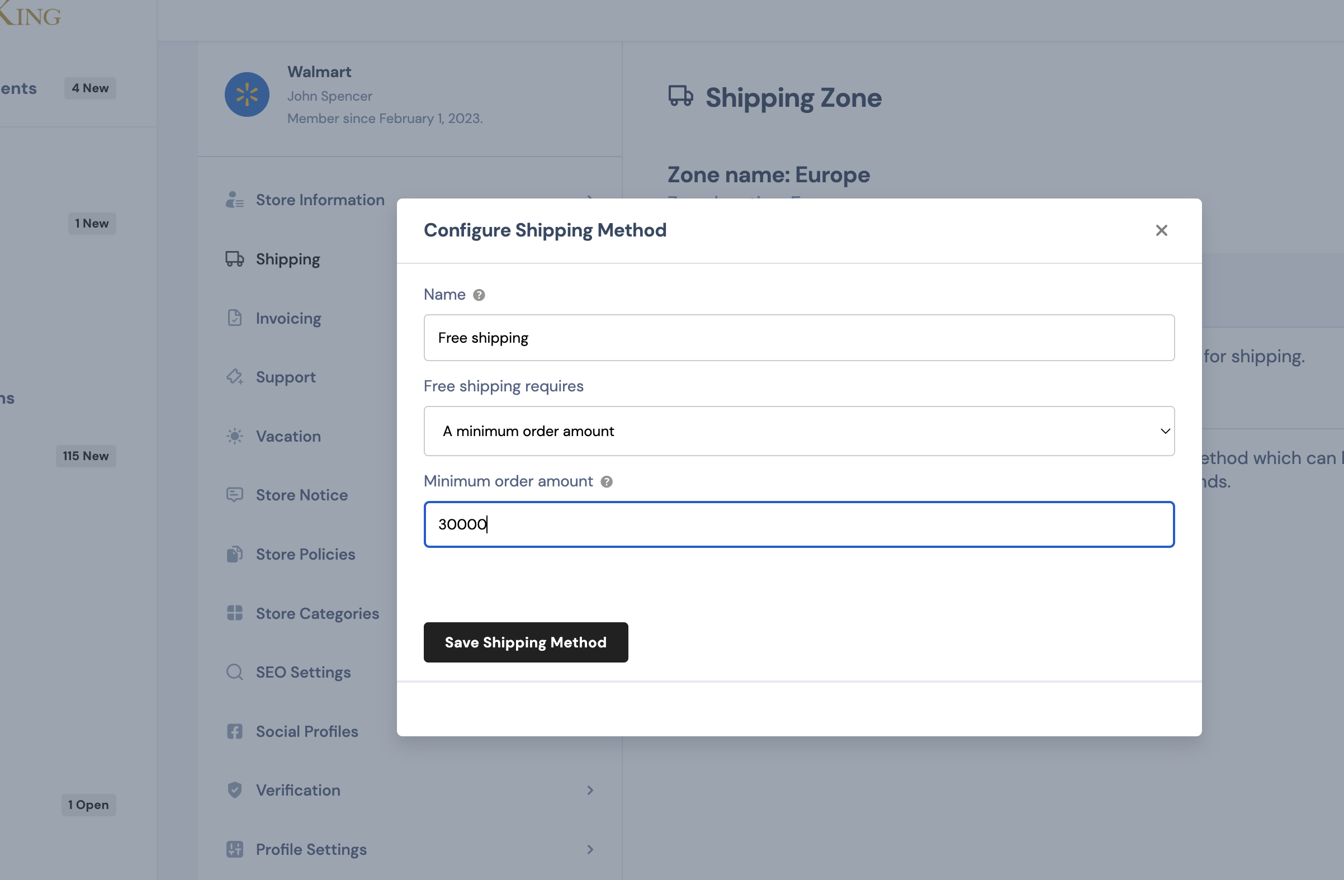Viewport: 1344px width, 880px height.
Task: Click Save Shipping Method button
Action: click(525, 642)
